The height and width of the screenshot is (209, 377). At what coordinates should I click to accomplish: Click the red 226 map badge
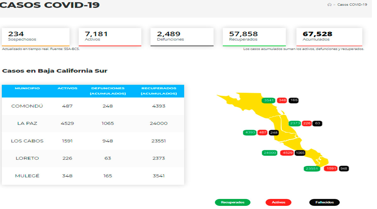tap(306, 123)
